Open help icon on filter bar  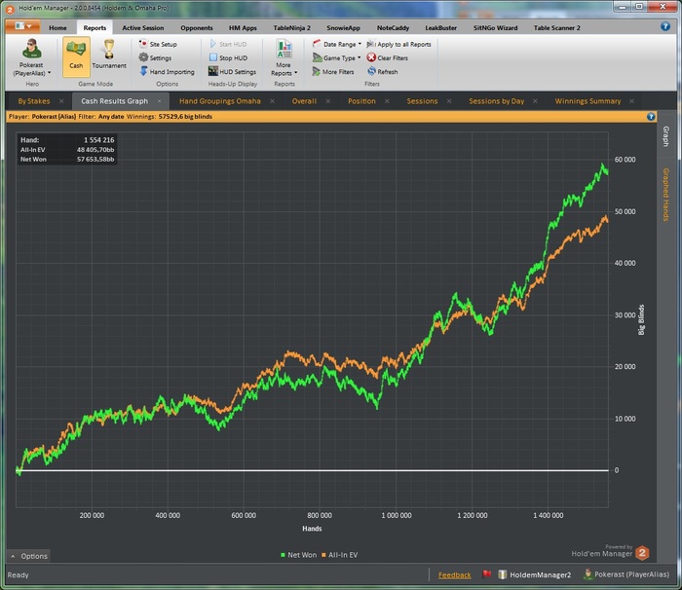pos(651,117)
